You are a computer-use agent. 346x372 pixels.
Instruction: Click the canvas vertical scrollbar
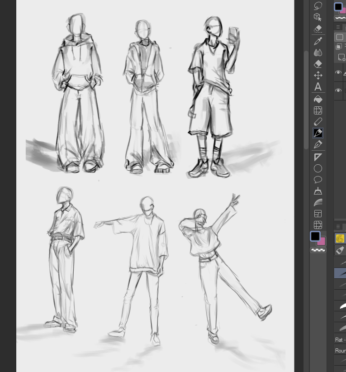[306, 100]
